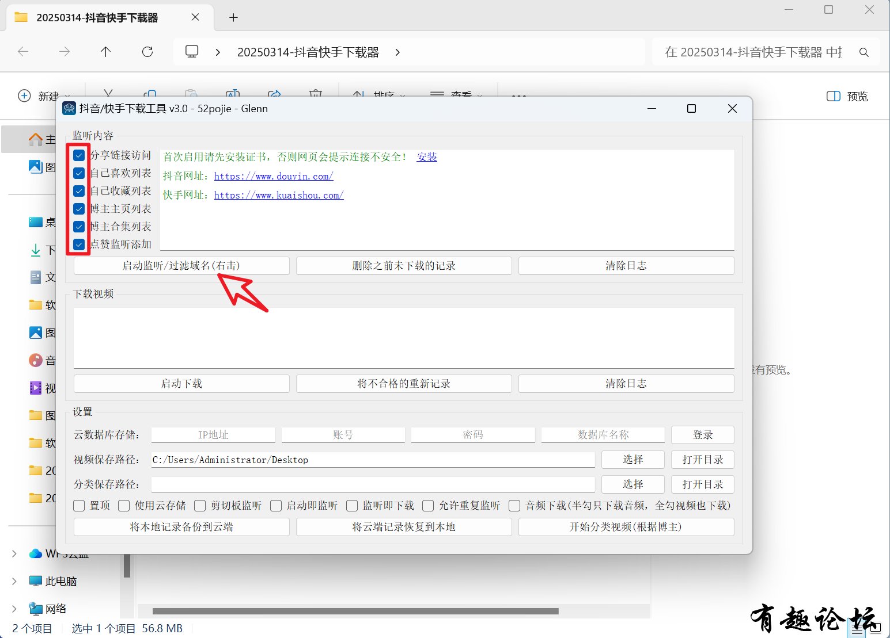Go forward in File Explorer
The height and width of the screenshot is (638, 890).
coord(65,52)
